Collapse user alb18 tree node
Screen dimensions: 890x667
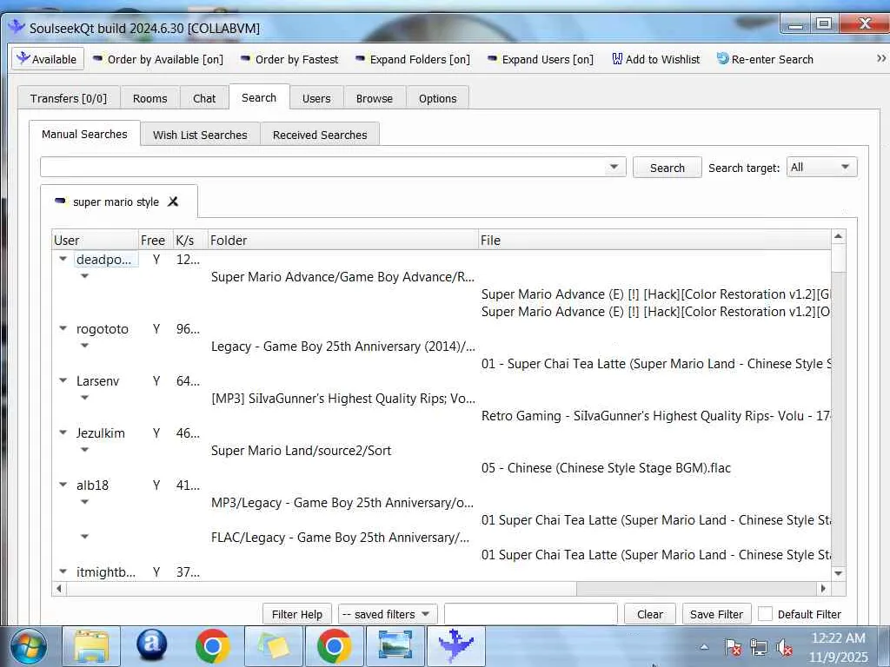[63, 485]
